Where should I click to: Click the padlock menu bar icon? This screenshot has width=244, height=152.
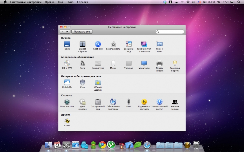pos(176,2)
